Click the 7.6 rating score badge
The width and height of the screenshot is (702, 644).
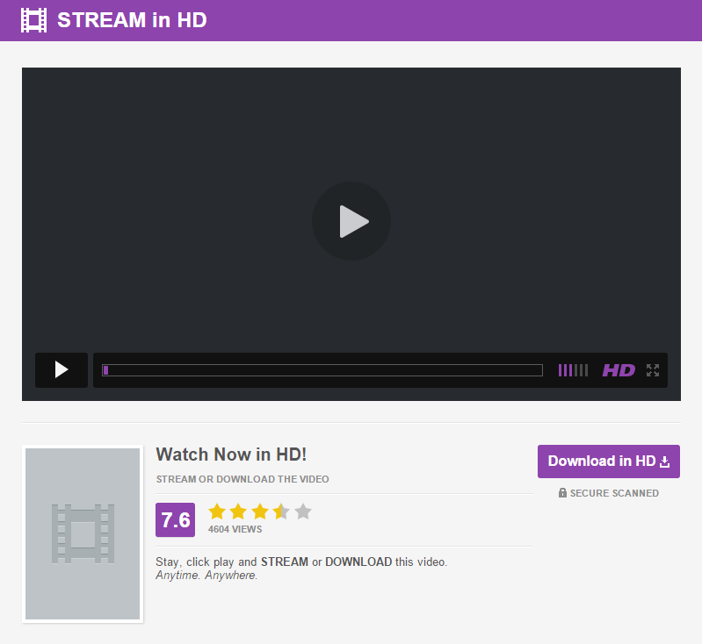click(175, 519)
